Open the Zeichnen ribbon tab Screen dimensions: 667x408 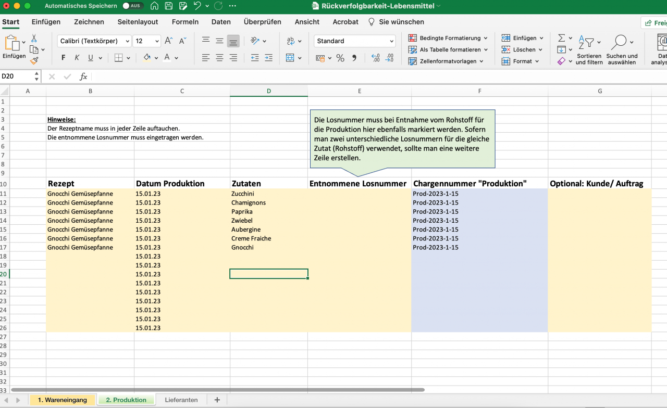pyautogui.click(x=89, y=22)
